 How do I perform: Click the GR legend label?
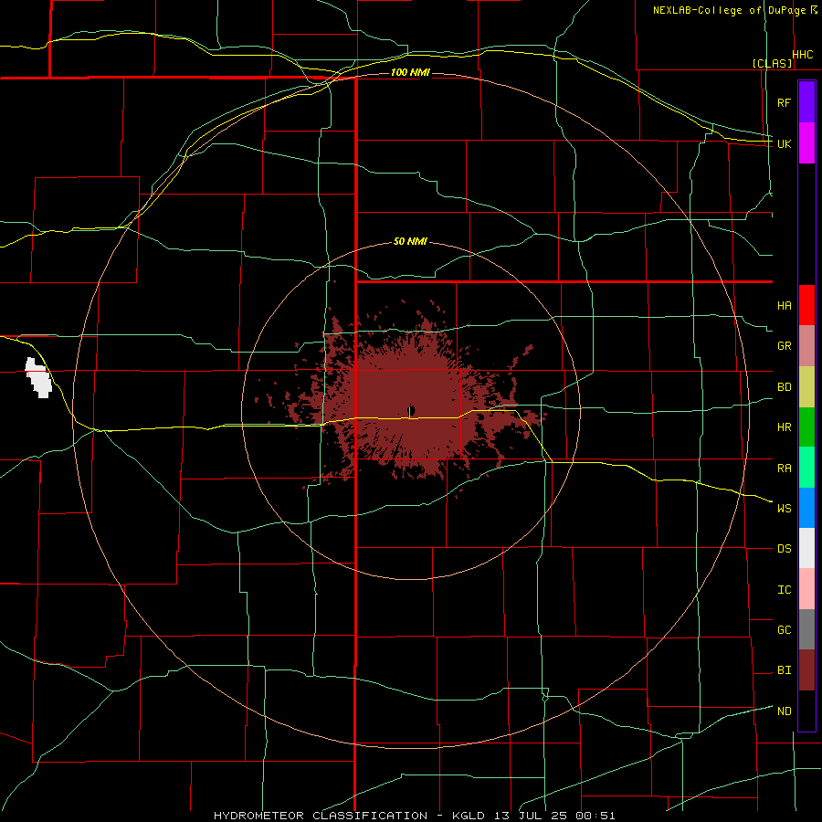click(x=784, y=346)
